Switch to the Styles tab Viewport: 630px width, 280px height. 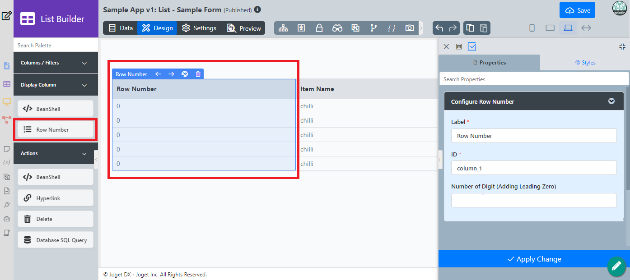(585, 63)
